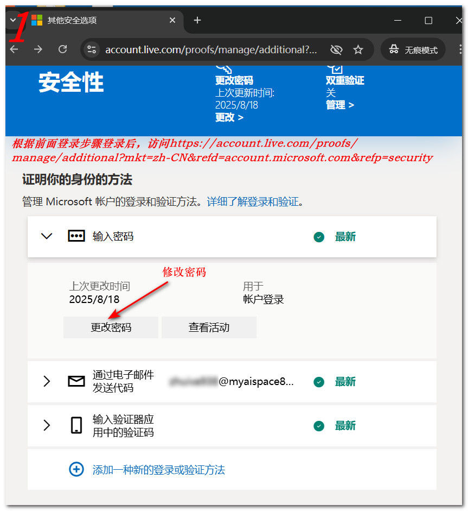Viewport: 468px width, 511px height.
Task: Click the address bar URL field
Action: click(210, 49)
